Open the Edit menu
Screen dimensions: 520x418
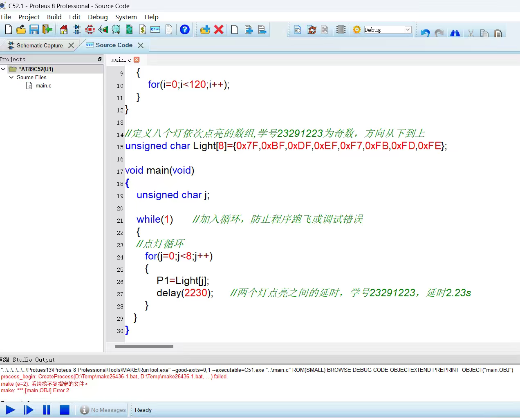(75, 17)
